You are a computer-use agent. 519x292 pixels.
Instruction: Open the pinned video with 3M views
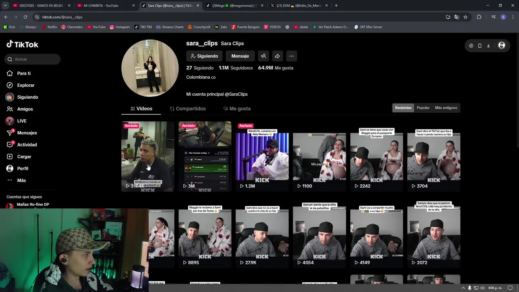(205, 157)
